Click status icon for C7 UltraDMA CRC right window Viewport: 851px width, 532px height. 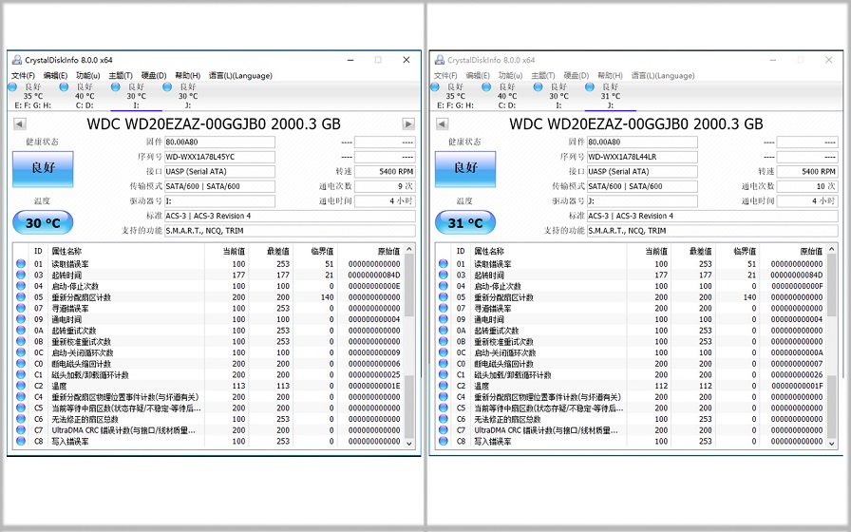coord(444,430)
